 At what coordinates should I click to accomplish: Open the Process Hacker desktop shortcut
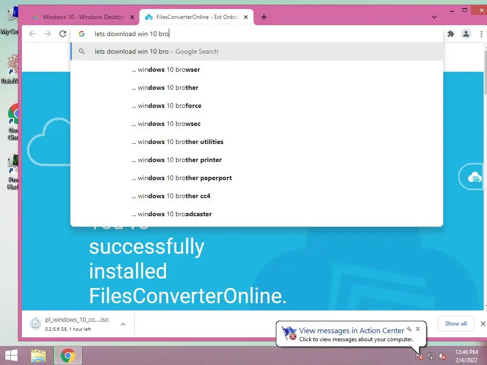coord(12,172)
